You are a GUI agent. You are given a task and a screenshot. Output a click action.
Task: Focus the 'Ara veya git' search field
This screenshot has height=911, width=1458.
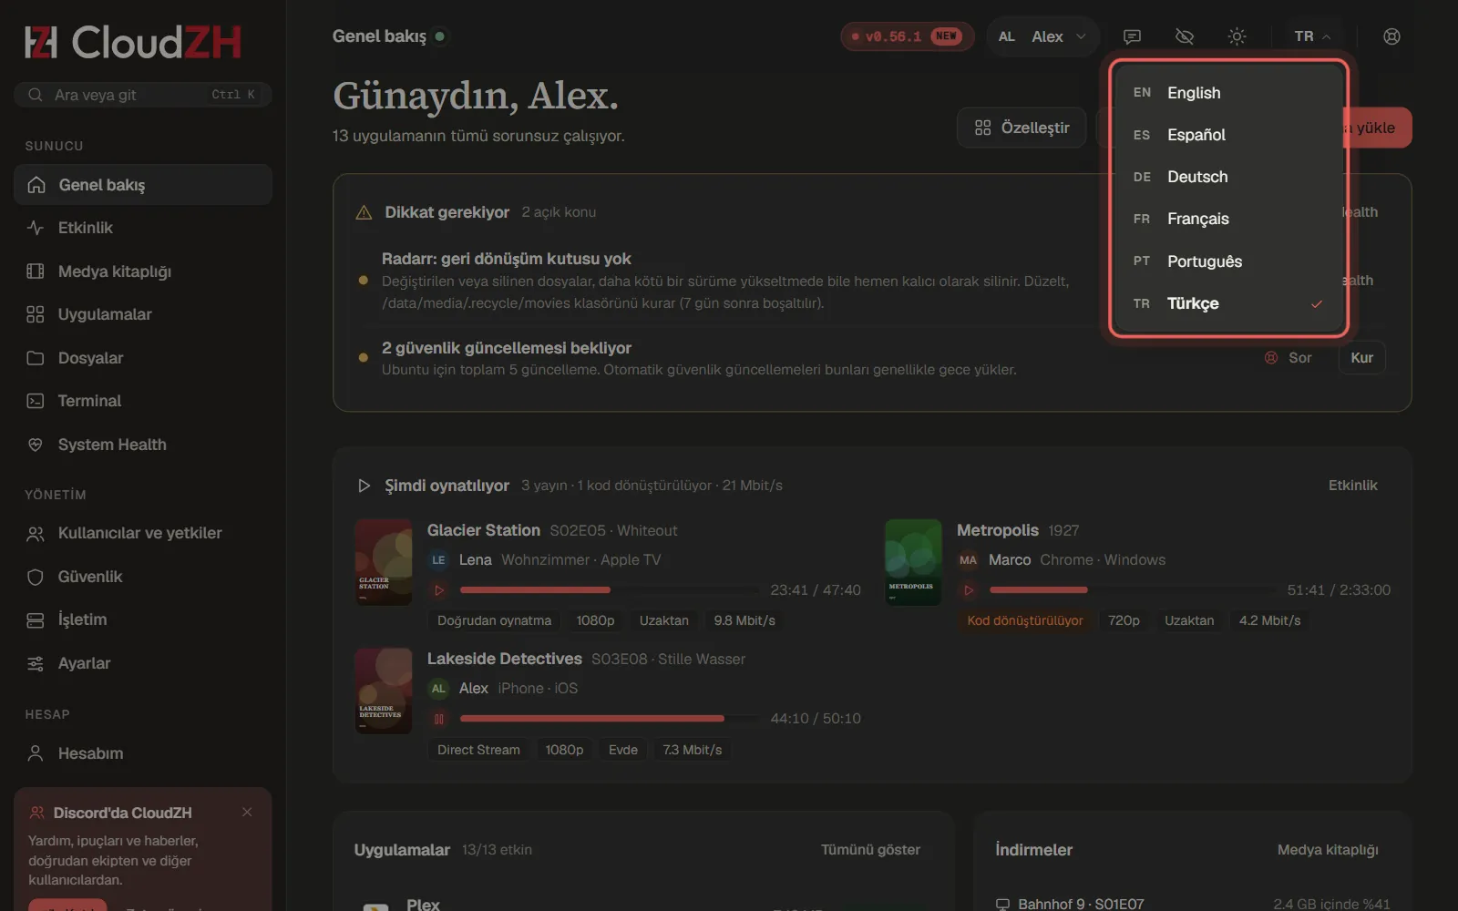143,95
